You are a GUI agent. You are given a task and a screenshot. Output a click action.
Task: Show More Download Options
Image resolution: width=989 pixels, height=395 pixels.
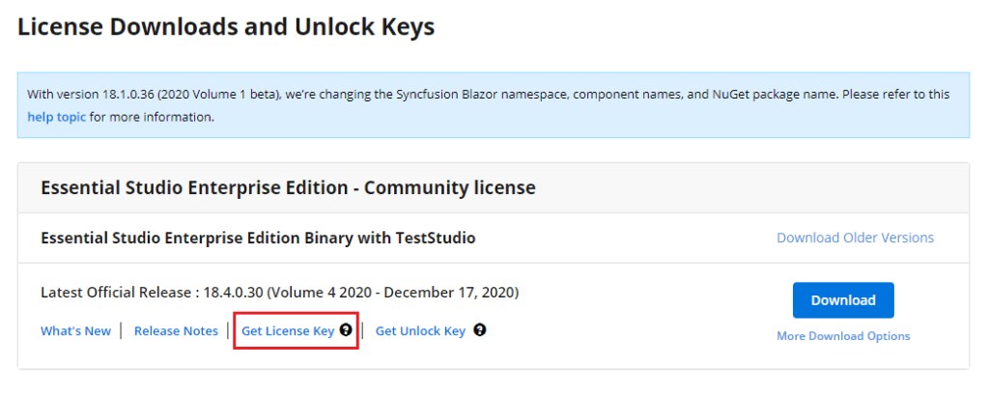click(x=843, y=336)
